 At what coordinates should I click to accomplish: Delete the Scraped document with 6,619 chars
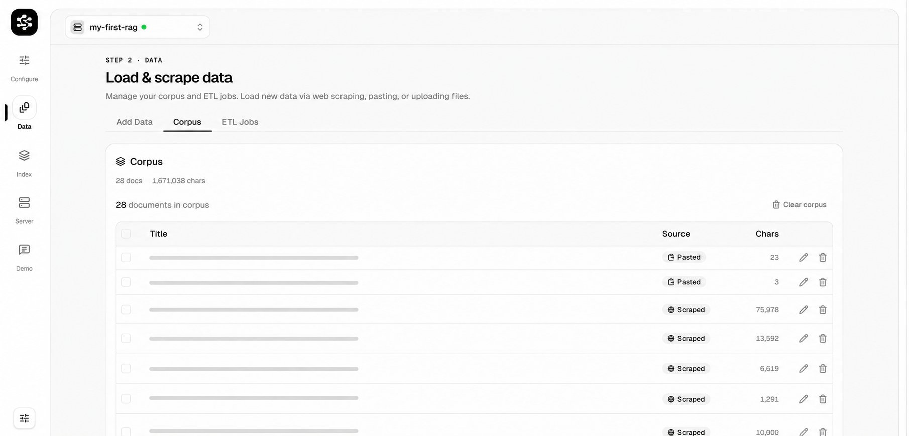[823, 368]
